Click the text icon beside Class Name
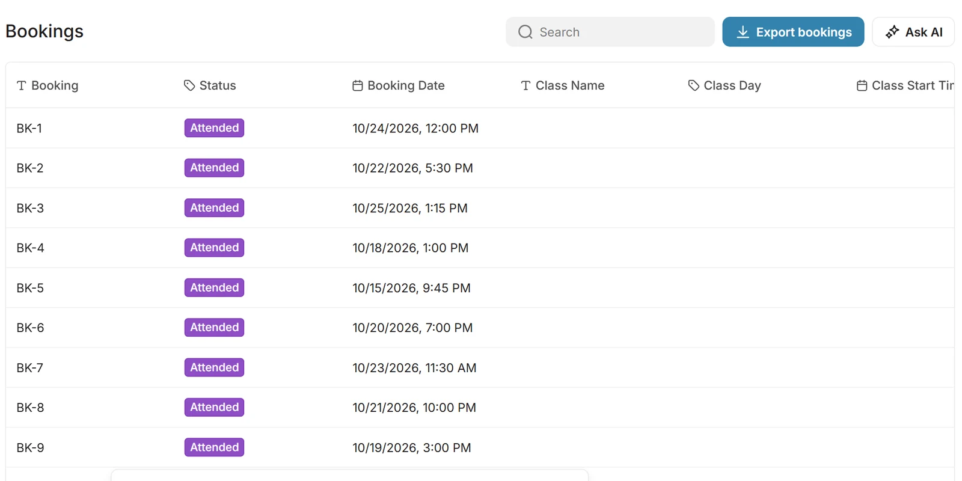The height and width of the screenshot is (481, 962). tap(525, 85)
